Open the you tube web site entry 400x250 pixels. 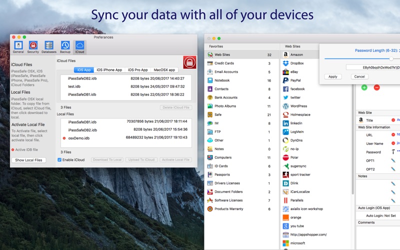coord(316,226)
